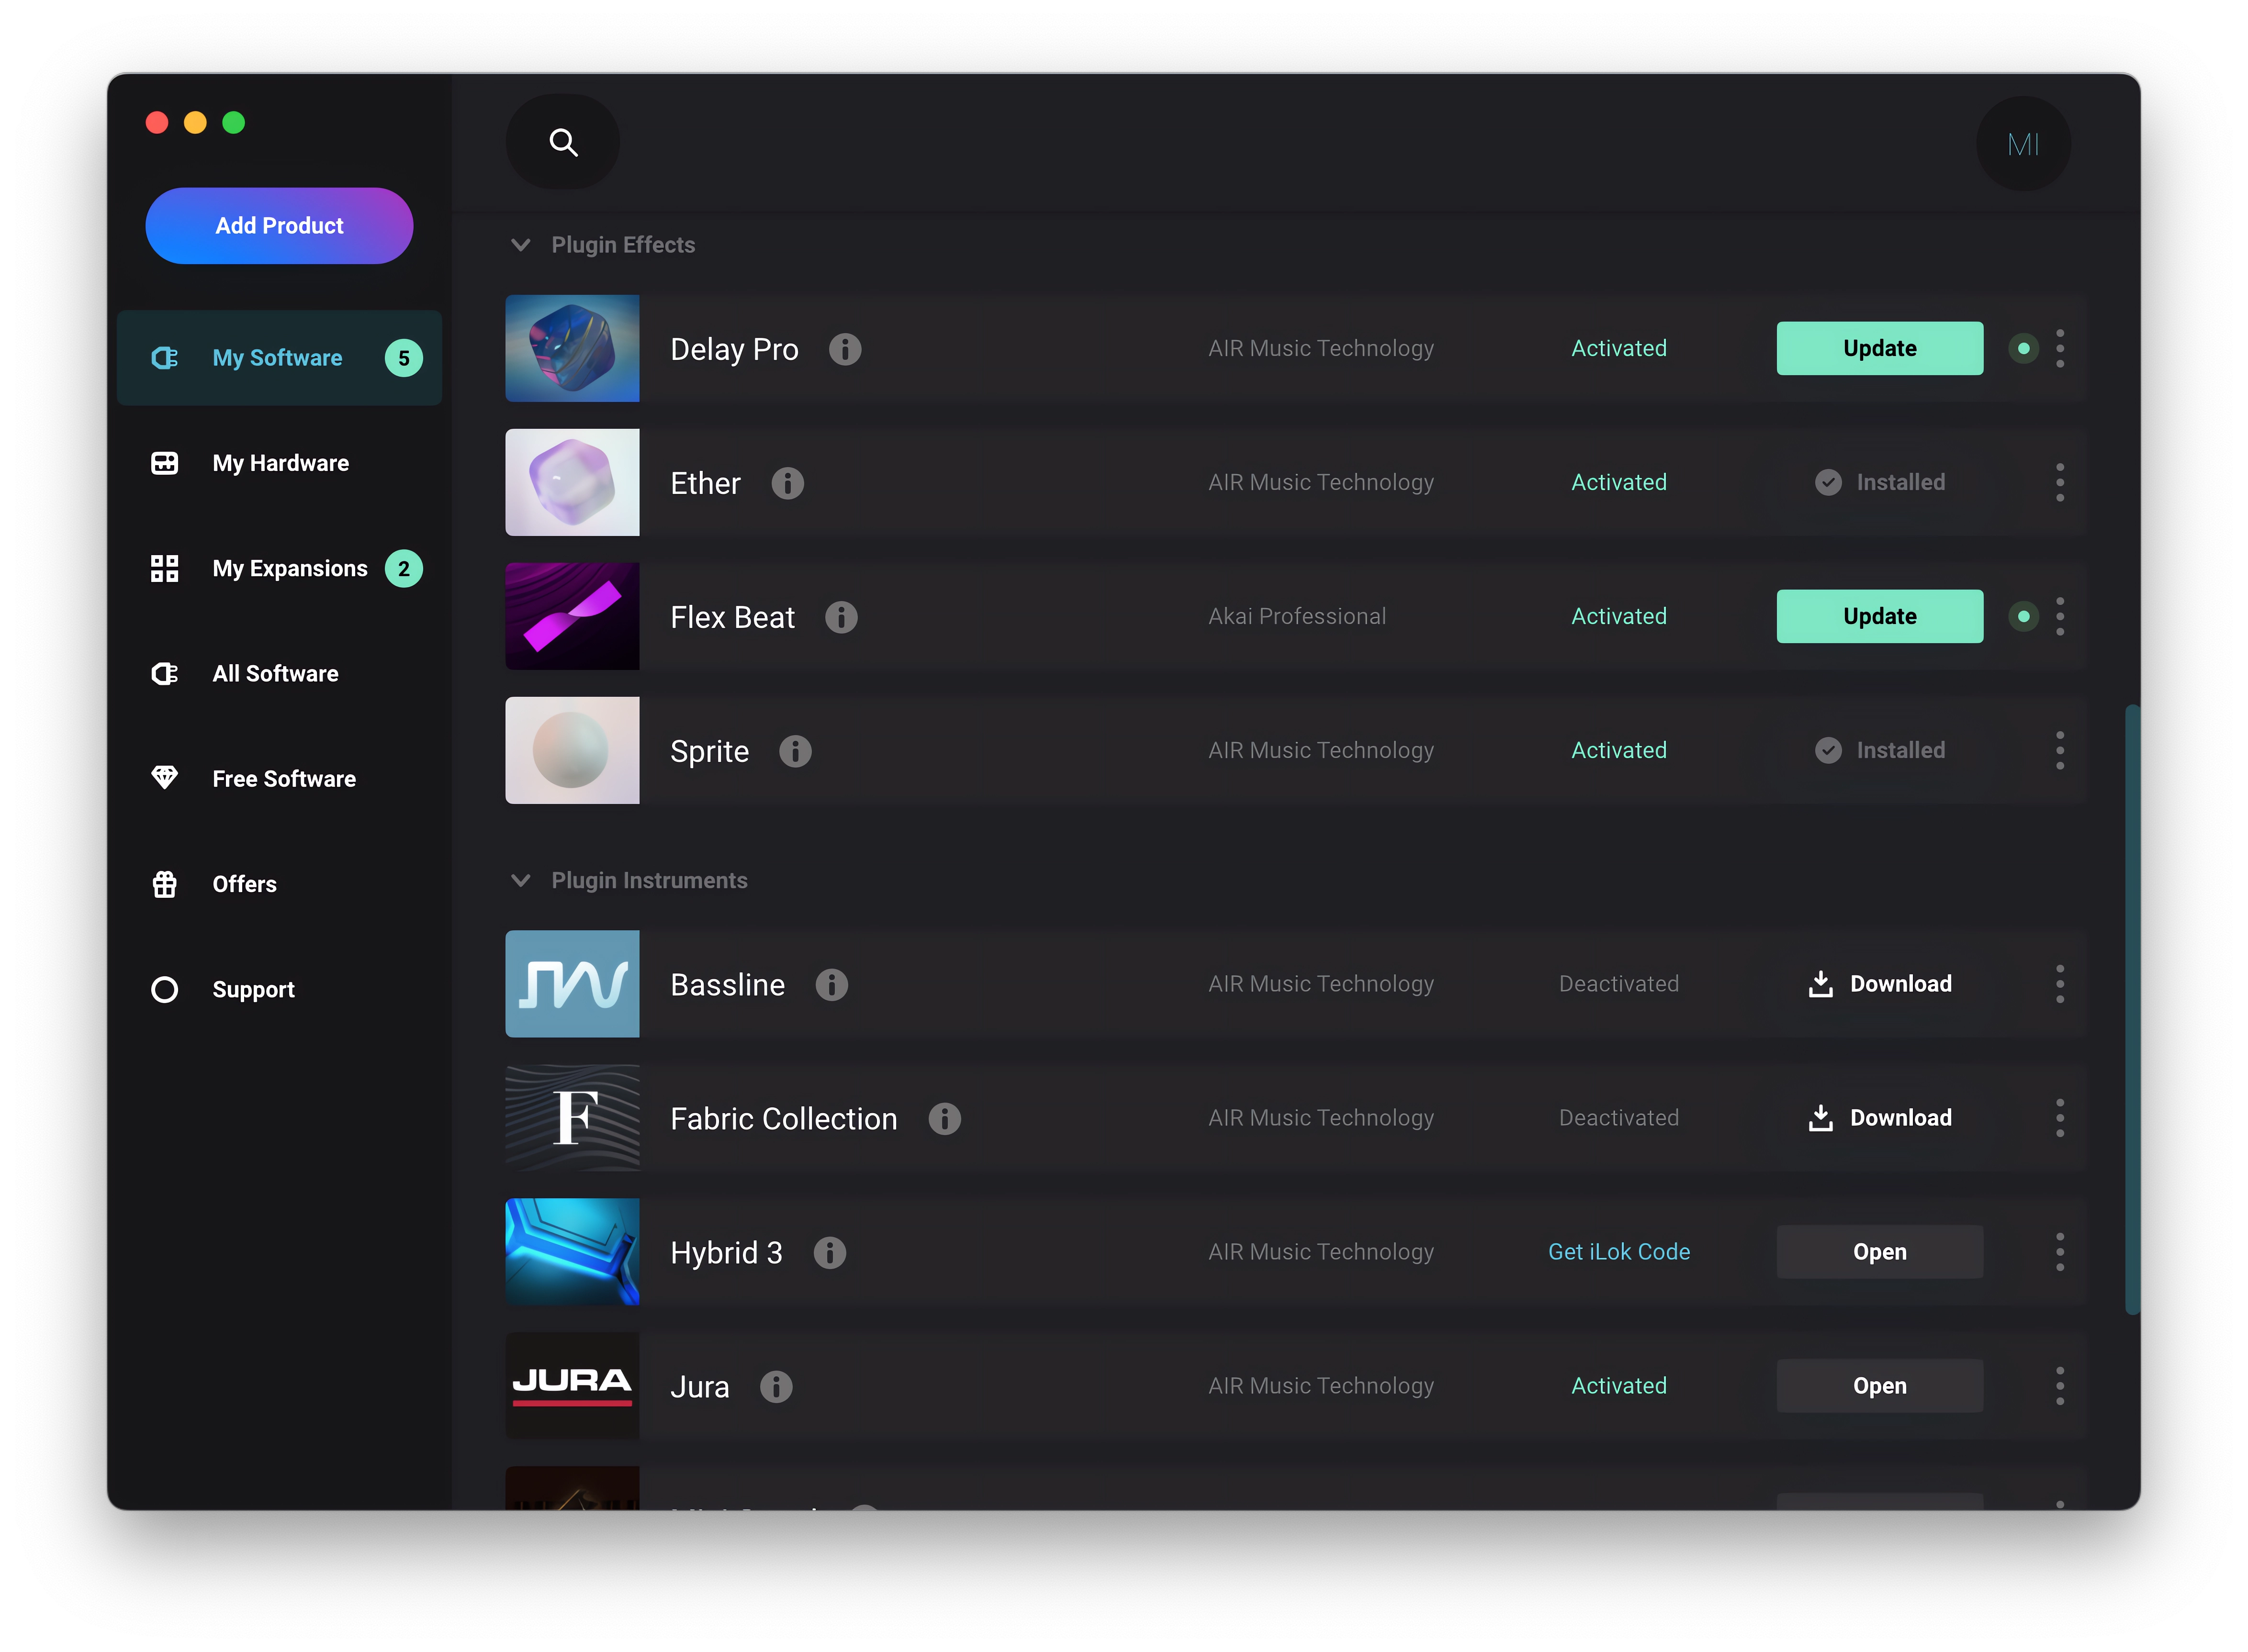
Task: Click Fabric Collection's Deactivated status
Action: click(x=1618, y=1119)
